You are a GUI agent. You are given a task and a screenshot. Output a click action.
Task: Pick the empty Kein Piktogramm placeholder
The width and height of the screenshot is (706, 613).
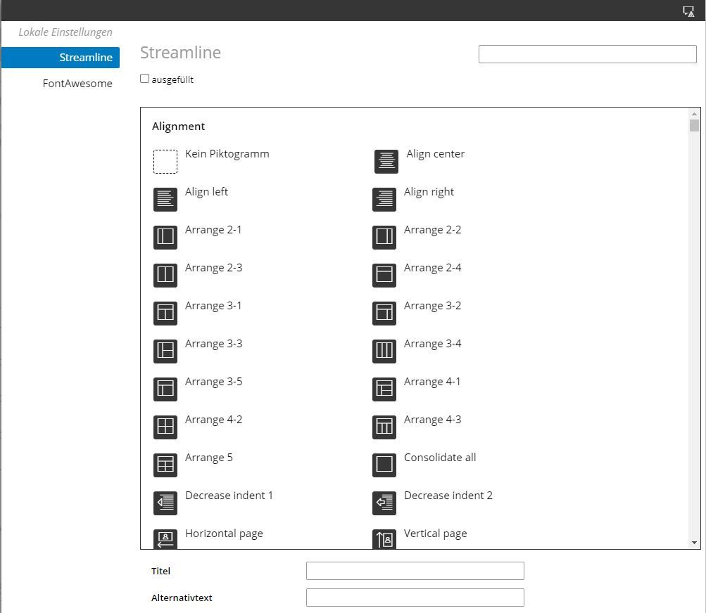[165, 162]
